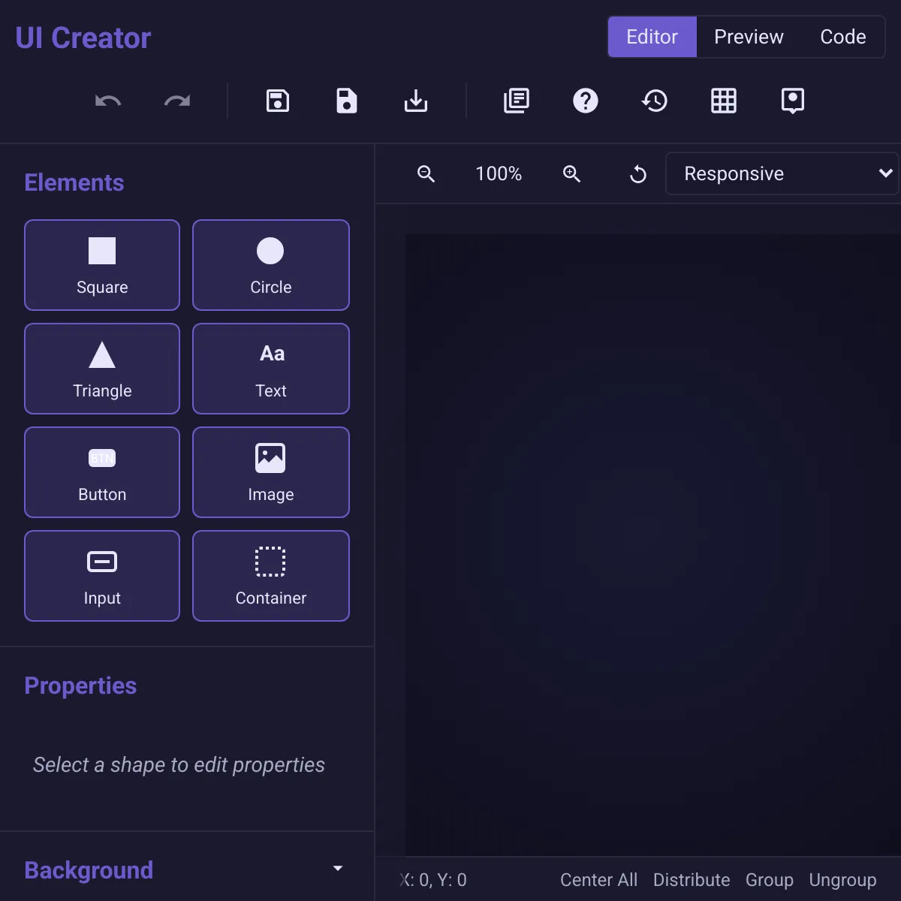
Task: Click the zoom out magnifier
Action: [x=426, y=173]
